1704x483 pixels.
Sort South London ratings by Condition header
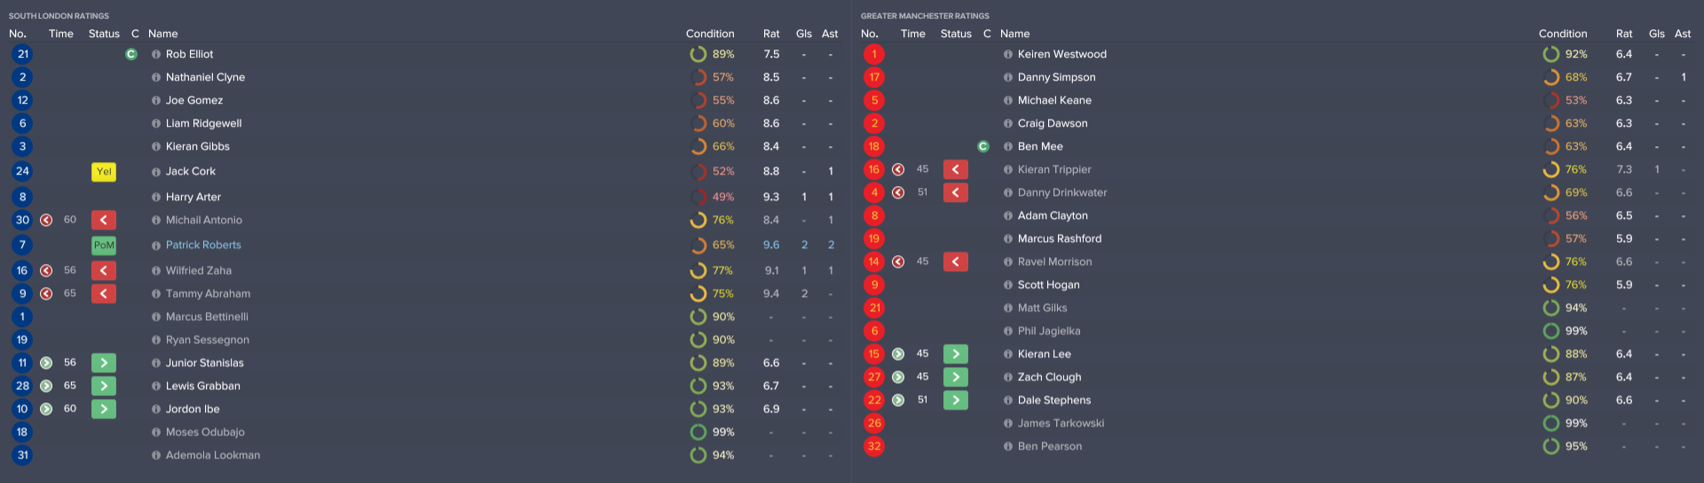[710, 34]
